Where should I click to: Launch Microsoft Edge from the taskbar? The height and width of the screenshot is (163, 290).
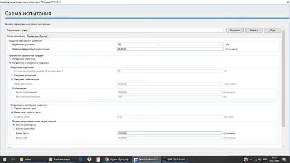(x=81, y=159)
